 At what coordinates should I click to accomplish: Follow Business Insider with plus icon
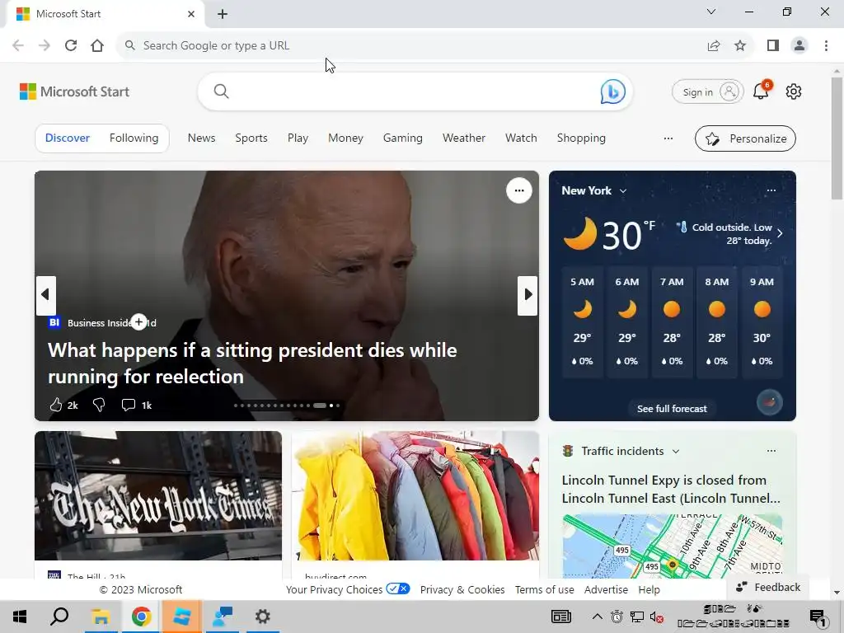pos(138,322)
